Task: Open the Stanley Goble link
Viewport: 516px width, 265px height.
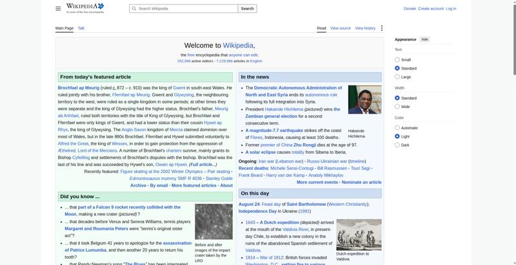Action: coord(219,179)
